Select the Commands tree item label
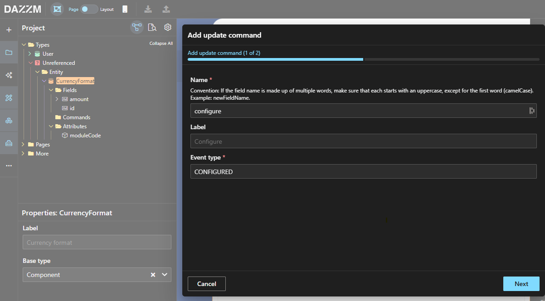The image size is (545, 301). pos(77,117)
